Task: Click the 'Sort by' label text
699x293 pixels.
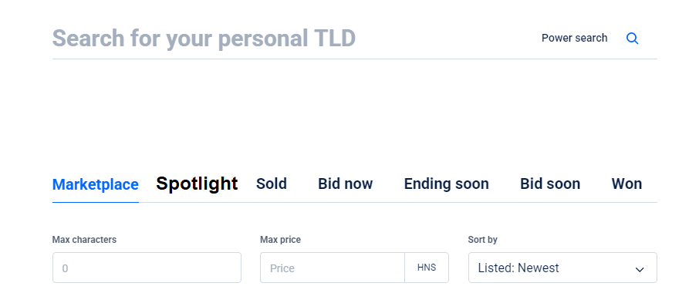Action: (483, 240)
